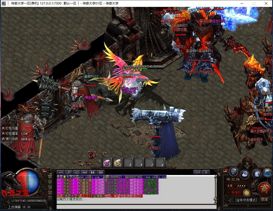
Task: Click the chat message input field
Action: tap(136, 207)
